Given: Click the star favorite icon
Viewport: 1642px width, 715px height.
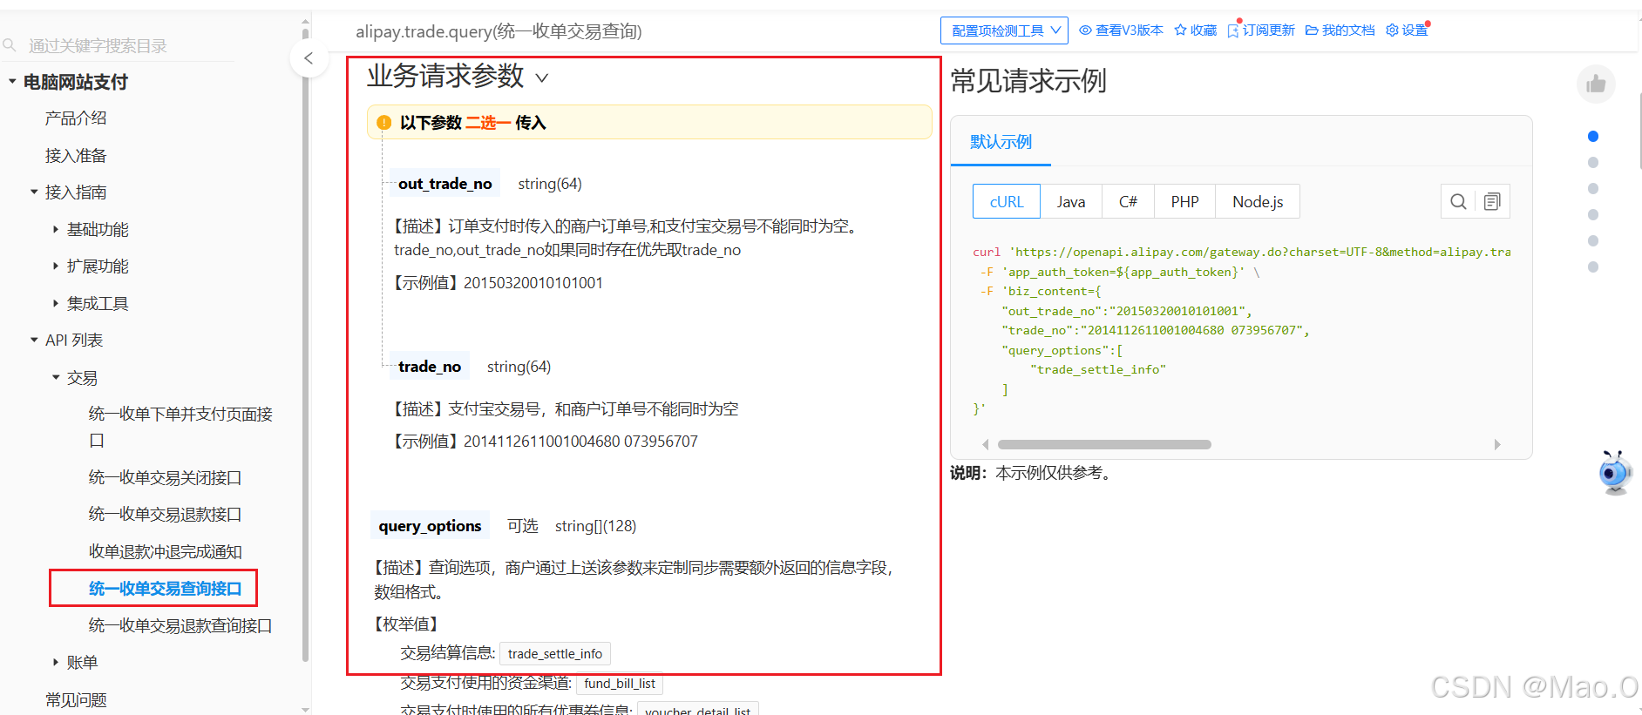Looking at the screenshot, I should tap(1180, 30).
